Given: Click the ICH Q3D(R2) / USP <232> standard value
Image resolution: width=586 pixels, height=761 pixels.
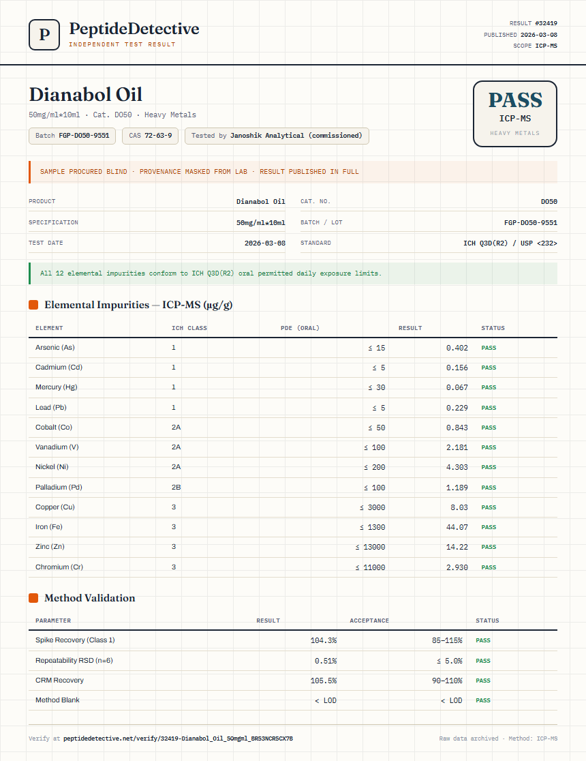Looking at the screenshot, I should tap(510, 243).
